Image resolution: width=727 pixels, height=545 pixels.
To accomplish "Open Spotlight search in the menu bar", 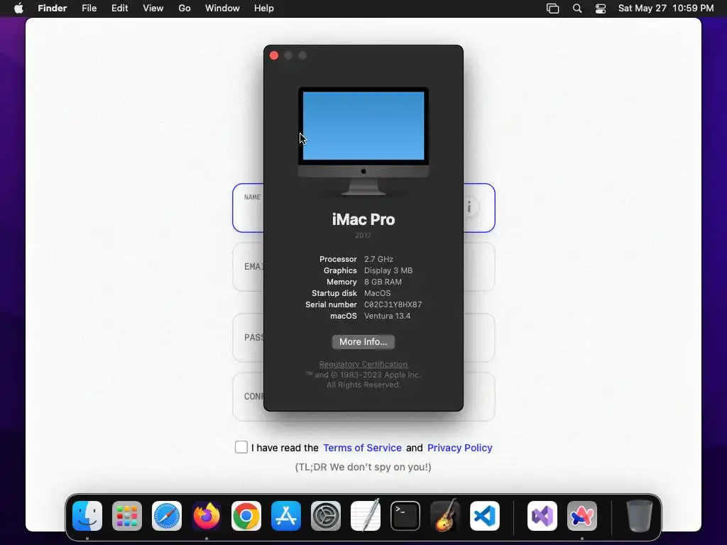I will coord(577,9).
